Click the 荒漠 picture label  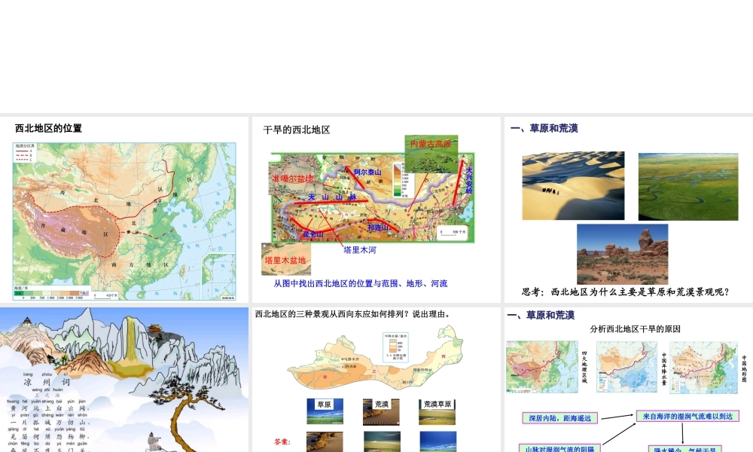381,405
